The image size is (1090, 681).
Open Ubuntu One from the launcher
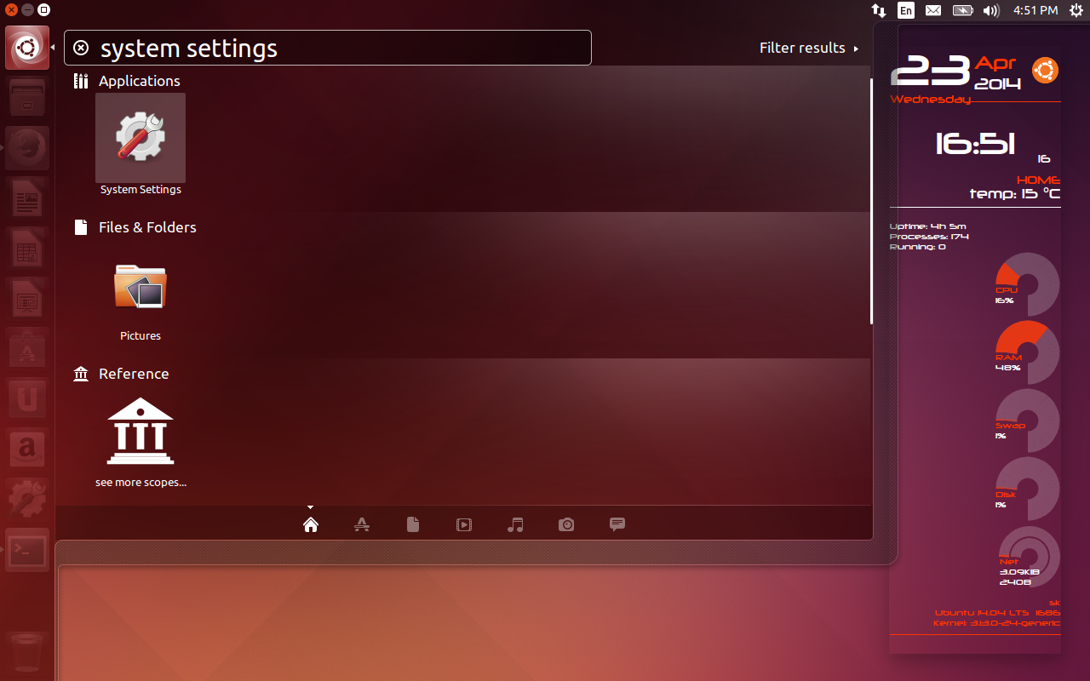coord(27,400)
